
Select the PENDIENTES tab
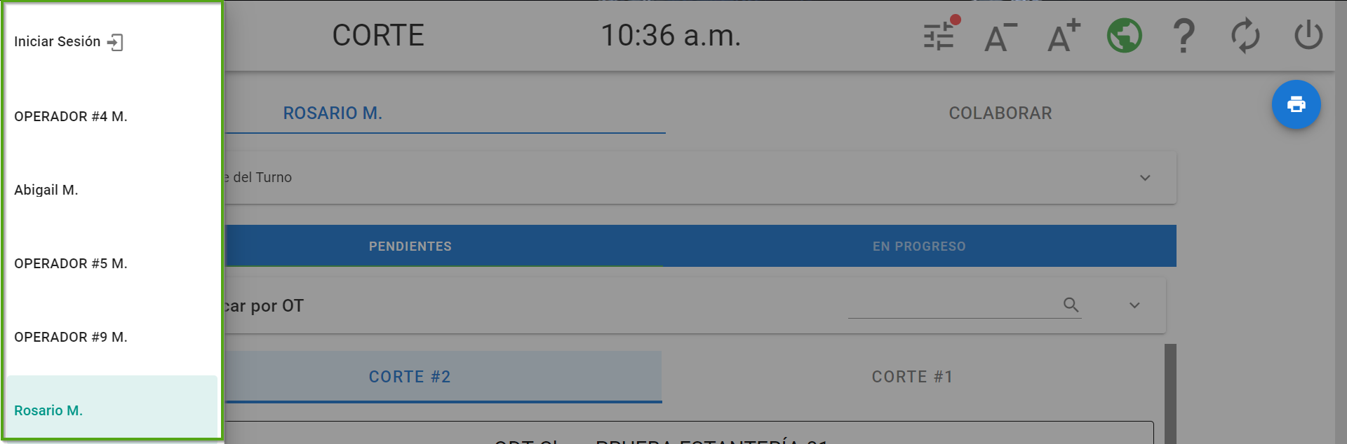pos(410,247)
